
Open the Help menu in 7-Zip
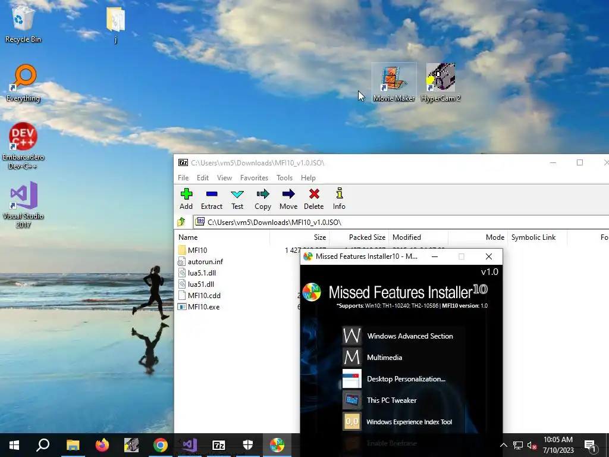tap(308, 177)
